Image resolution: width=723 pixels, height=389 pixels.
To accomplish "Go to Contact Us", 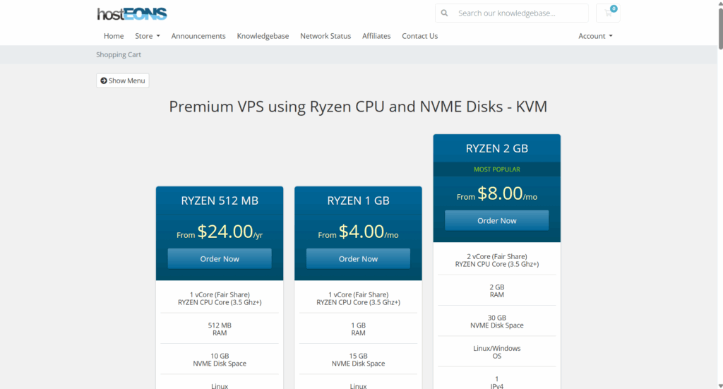I will click(419, 36).
